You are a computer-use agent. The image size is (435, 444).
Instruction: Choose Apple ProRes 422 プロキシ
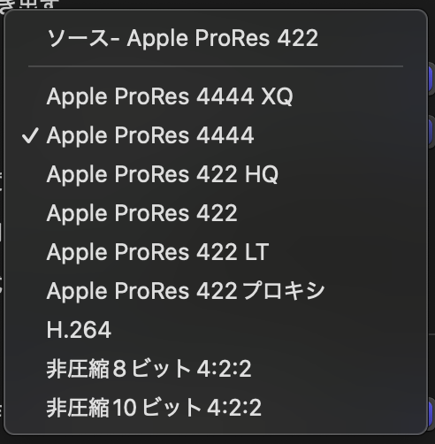[x=216, y=291]
